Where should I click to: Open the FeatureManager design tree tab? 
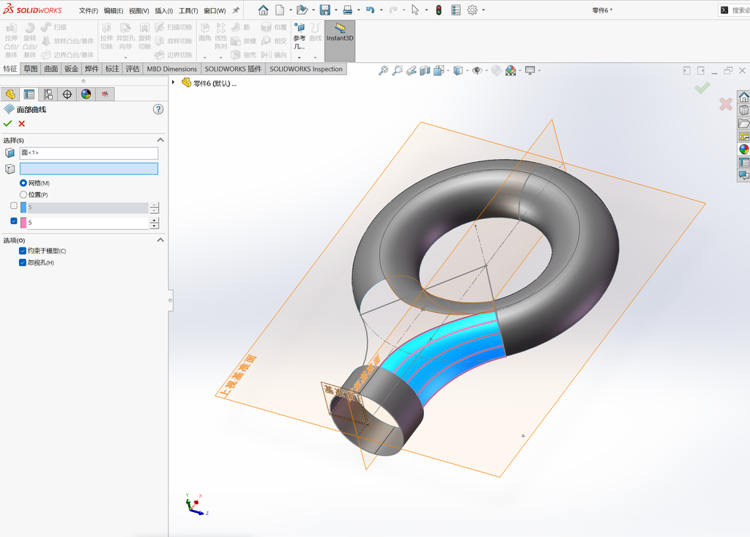[x=10, y=95]
